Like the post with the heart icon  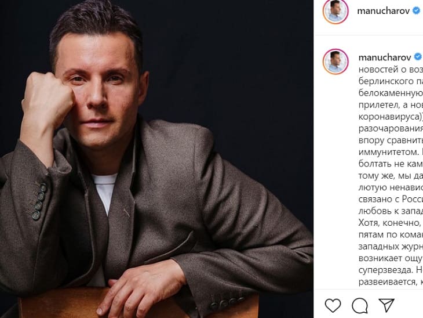(x=333, y=305)
